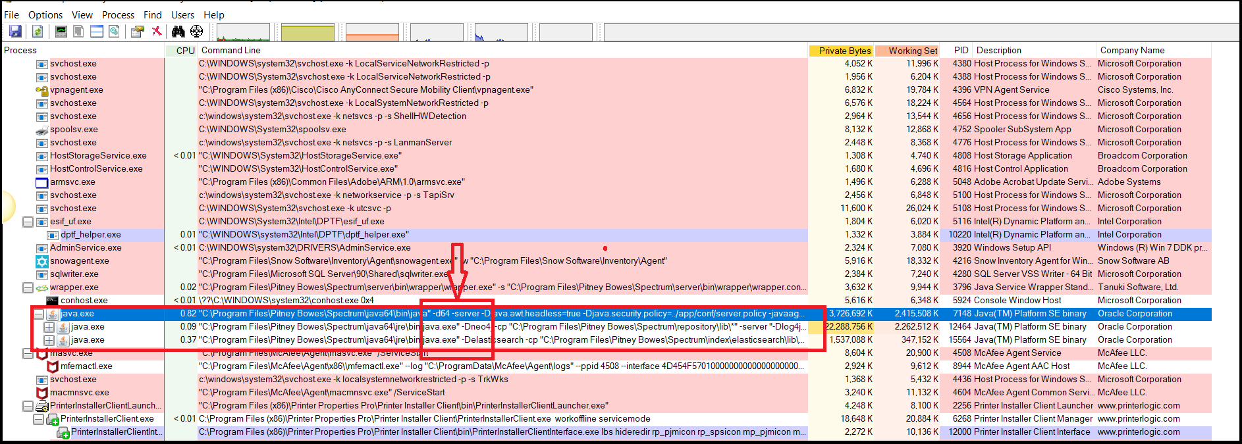Image resolution: width=1242 pixels, height=444 pixels.
Task: Click the macmnsvc.exe McAfee icon
Action: (42, 393)
